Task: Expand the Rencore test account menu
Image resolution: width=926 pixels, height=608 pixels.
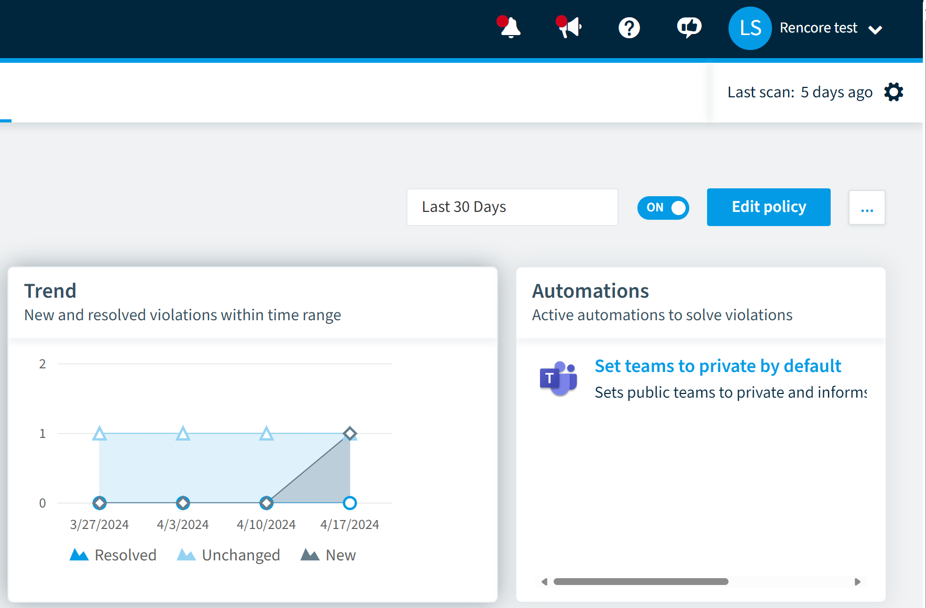Action: pos(875,30)
